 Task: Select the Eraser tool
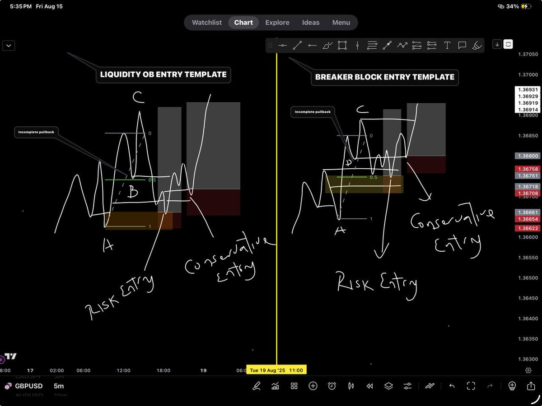point(477,45)
